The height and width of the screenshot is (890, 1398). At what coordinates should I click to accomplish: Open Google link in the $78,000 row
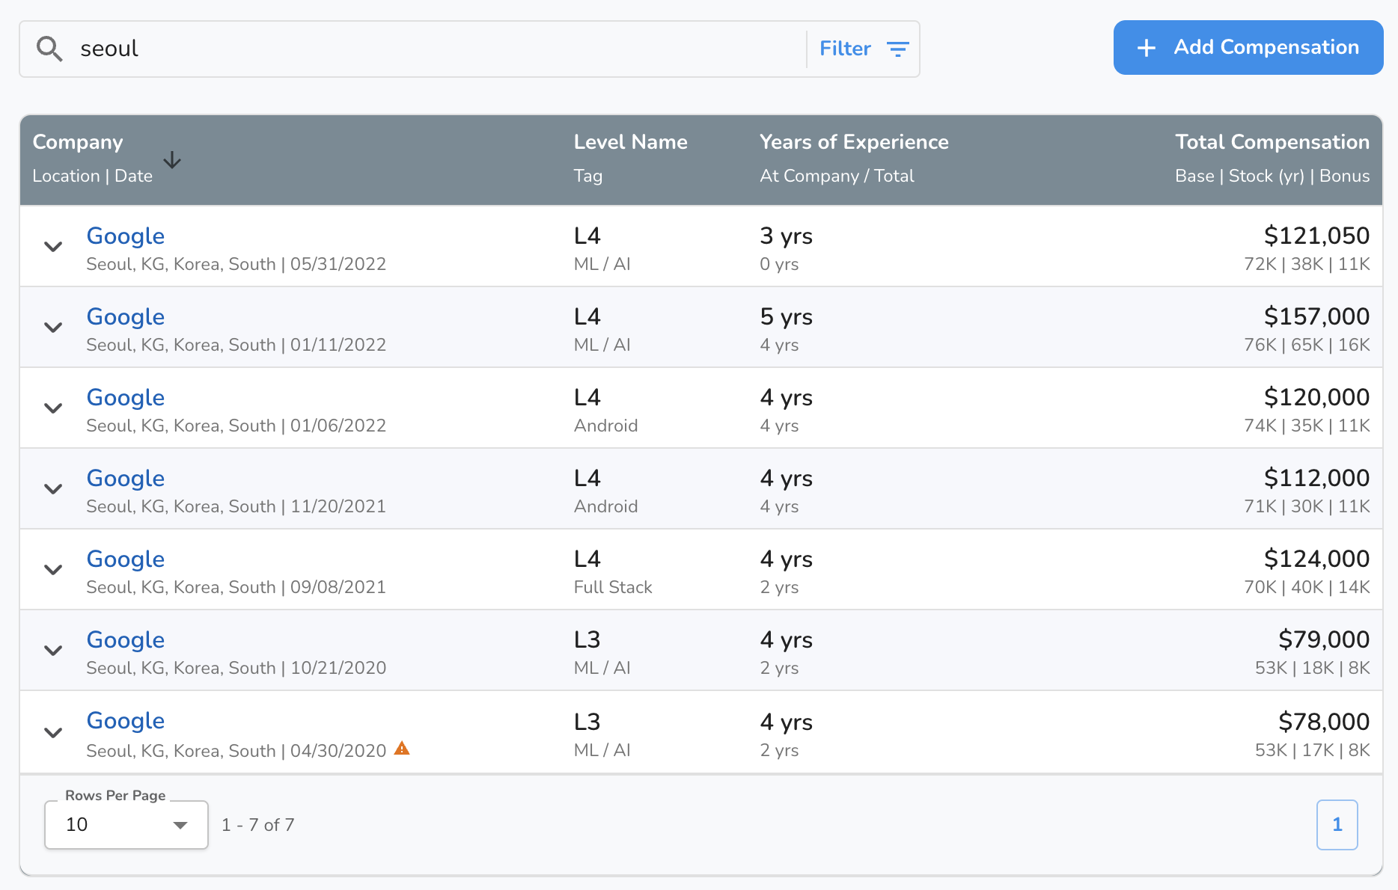126,721
